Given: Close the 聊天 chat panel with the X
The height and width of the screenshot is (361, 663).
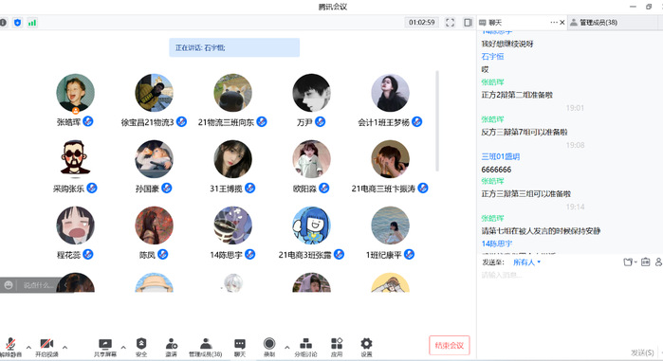Looking at the screenshot, I should [x=562, y=23].
